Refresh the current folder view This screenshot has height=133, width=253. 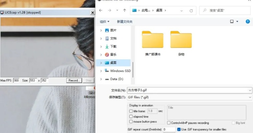[x=191, y=11]
